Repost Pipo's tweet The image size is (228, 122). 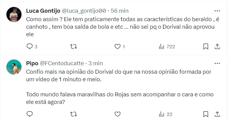coord(74,114)
